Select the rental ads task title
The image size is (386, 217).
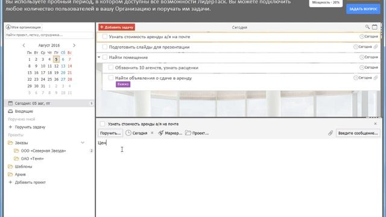coord(153,78)
